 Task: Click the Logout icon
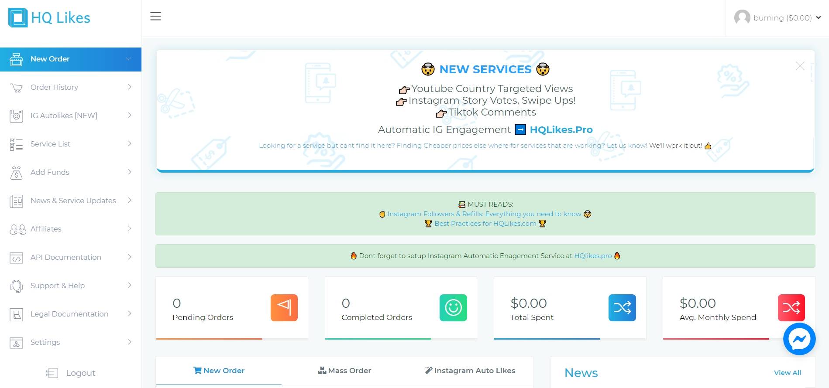[52, 373]
